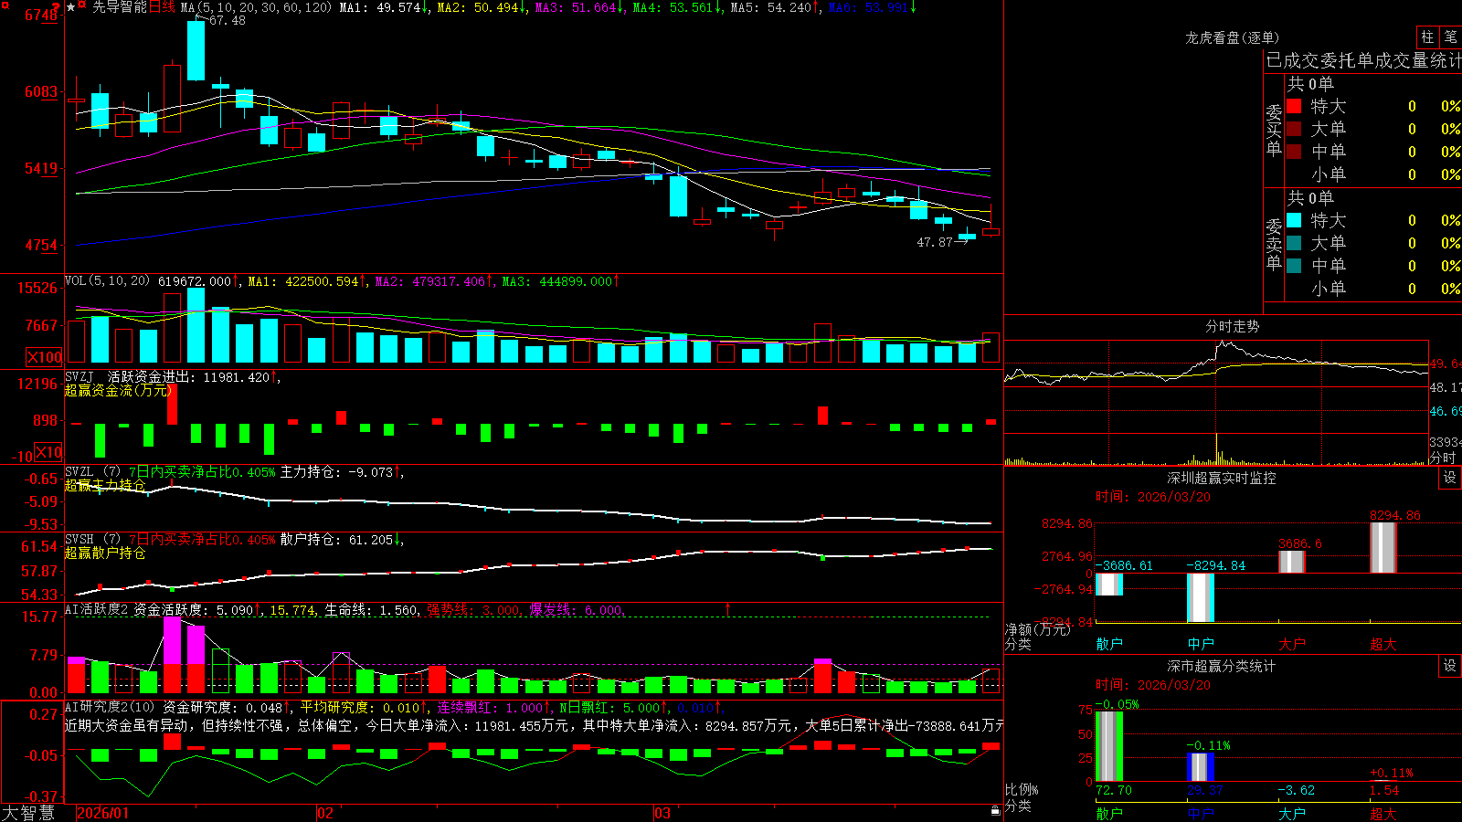
Task: Click the 大户 bar labeled 3686.6
Action: [x=1292, y=562]
